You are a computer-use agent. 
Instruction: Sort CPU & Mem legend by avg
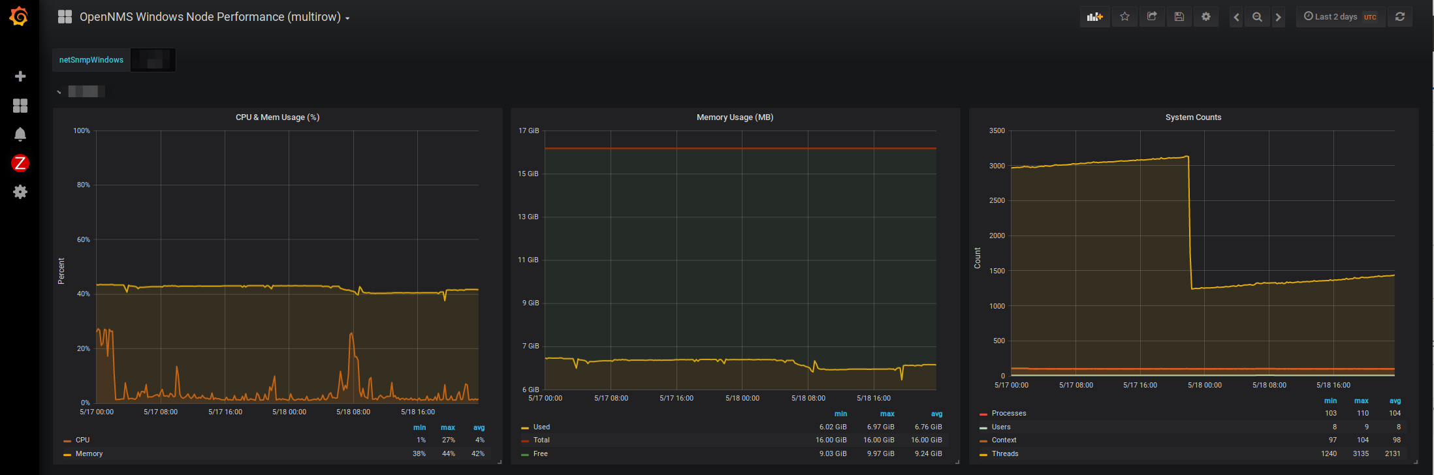479,428
